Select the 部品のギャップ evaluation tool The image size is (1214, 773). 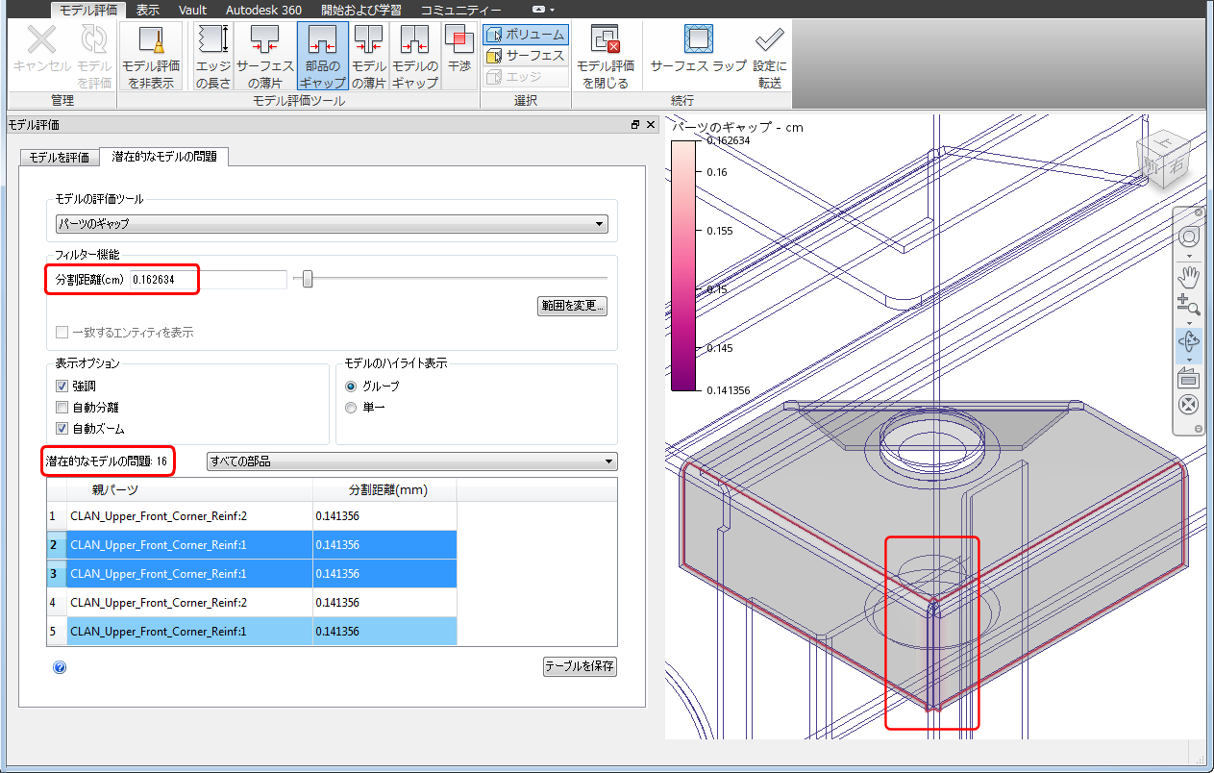(x=322, y=57)
